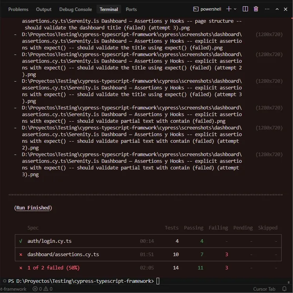Open notifications bell in status bar
Image resolution: width=293 pixels, height=293 pixels.
[x=284, y=289]
